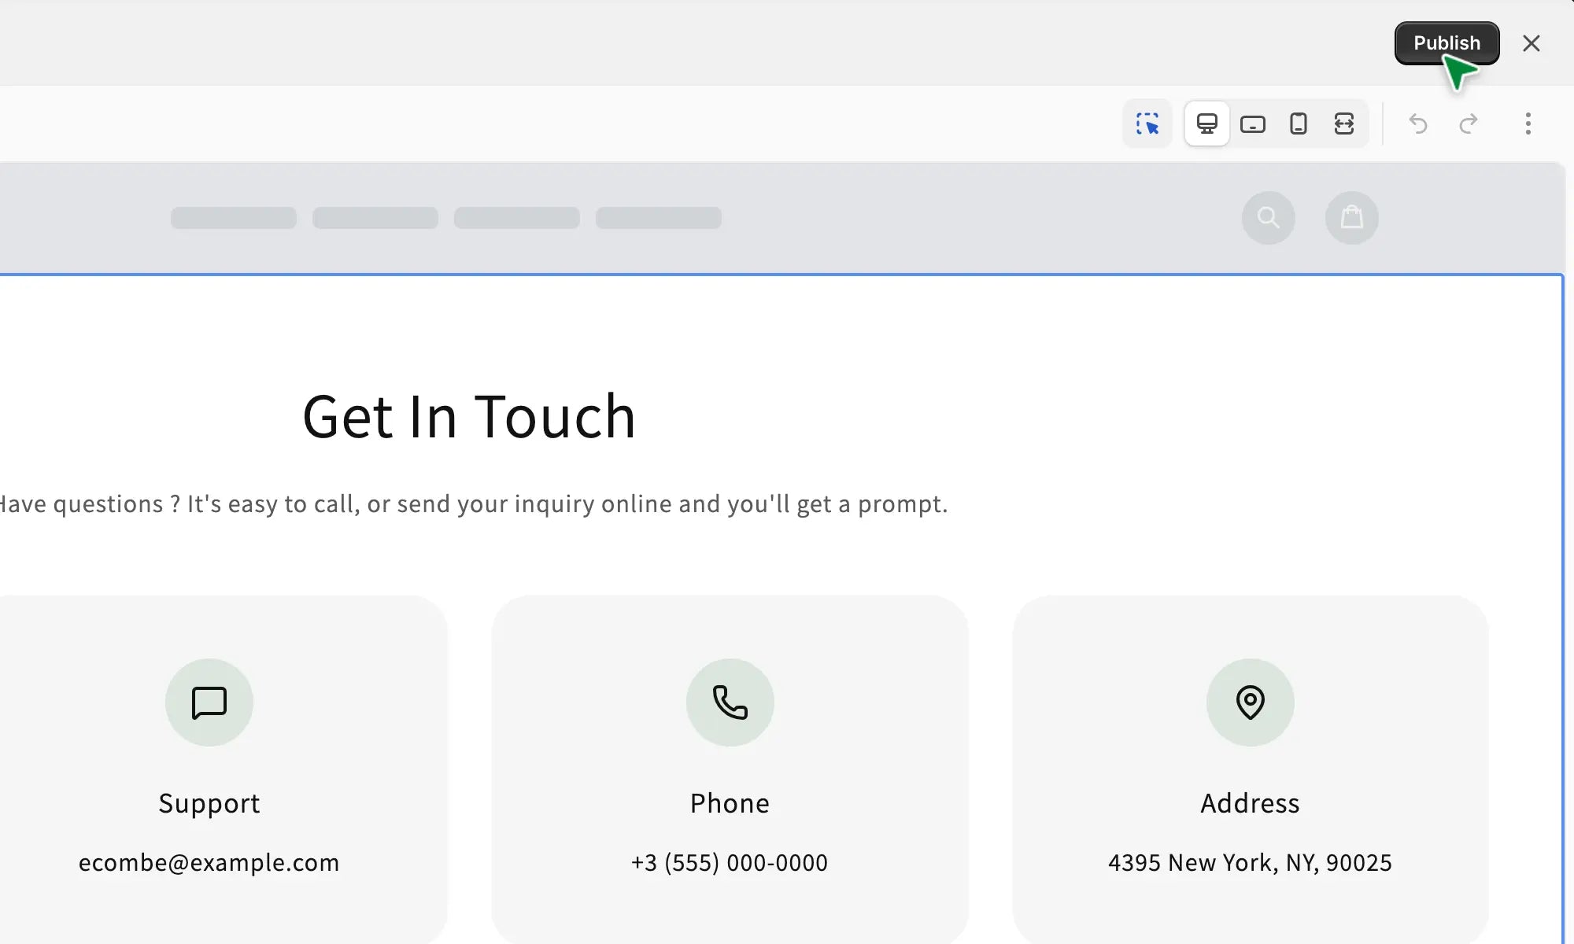The width and height of the screenshot is (1574, 944).
Task: Click the search icon in header
Action: pyautogui.click(x=1268, y=218)
